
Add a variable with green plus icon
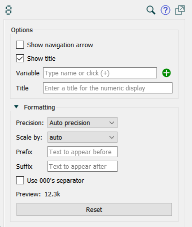click(166, 73)
